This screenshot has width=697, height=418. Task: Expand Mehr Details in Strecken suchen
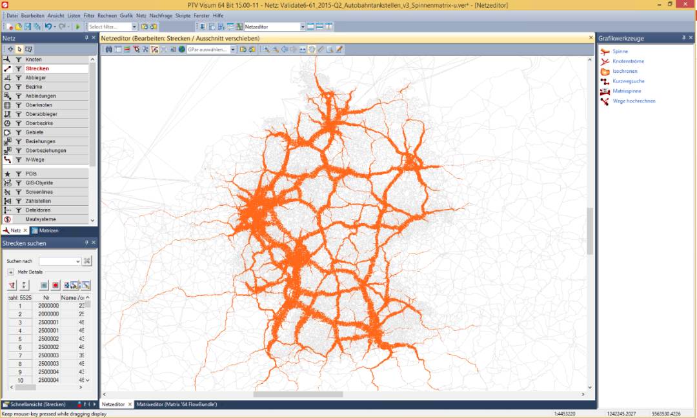pos(11,272)
